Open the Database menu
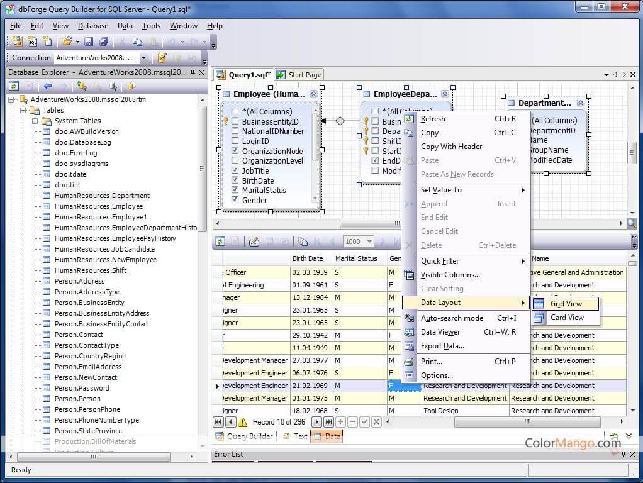This screenshot has width=643, height=483. pyautogui.click(x=93, y=26)
